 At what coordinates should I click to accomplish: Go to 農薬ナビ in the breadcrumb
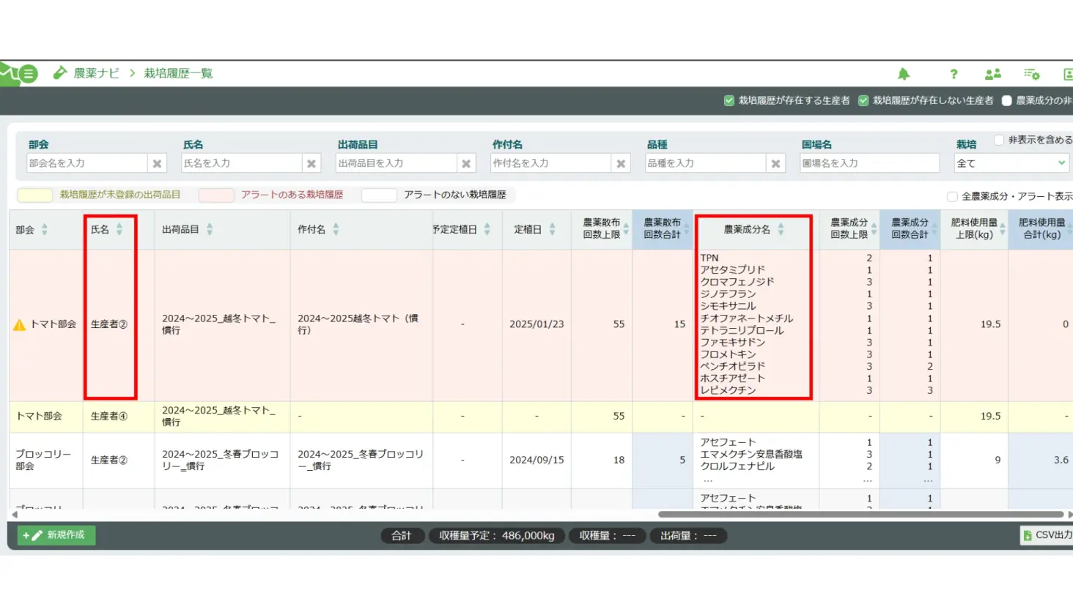(96, 73)
